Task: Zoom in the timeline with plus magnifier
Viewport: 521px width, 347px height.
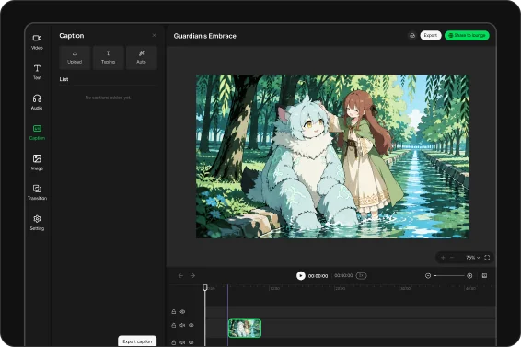Action: pos(469,275)
